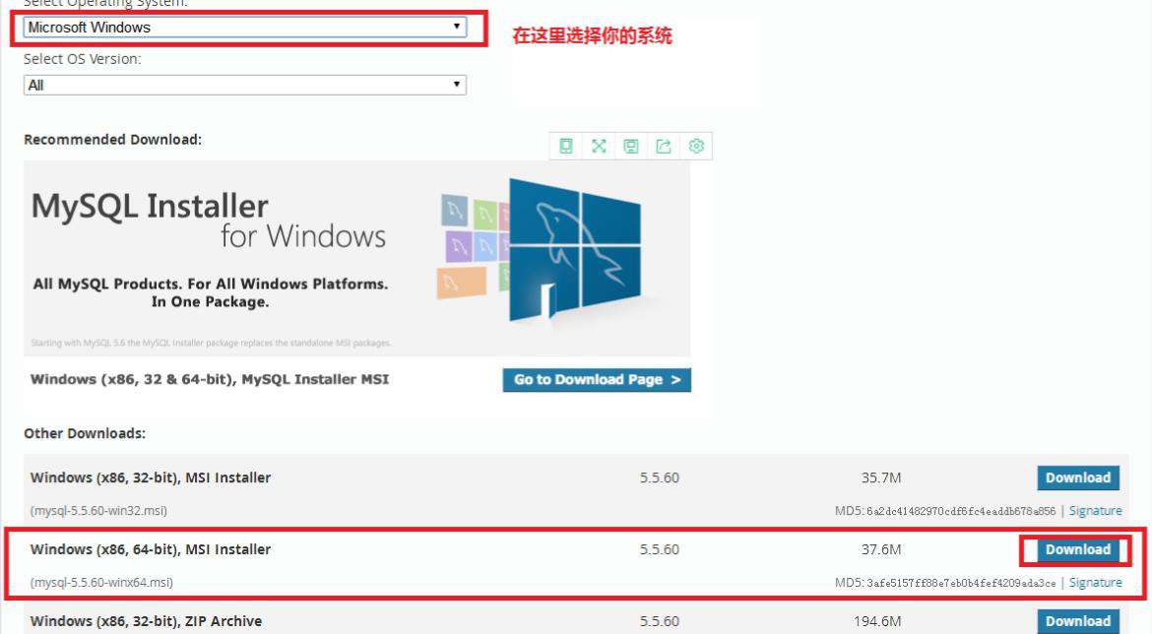Download the 64-bit MSI Installer 37.6M

(x=1078, y=549)
